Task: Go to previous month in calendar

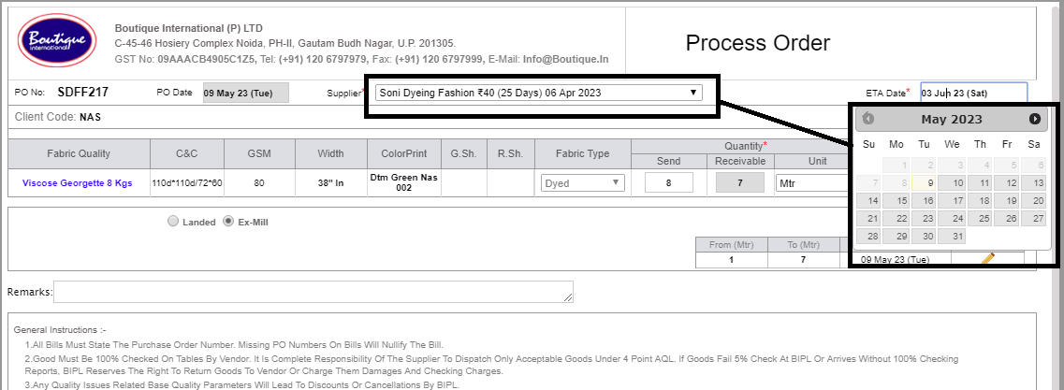Action: [x=867, y=119]
